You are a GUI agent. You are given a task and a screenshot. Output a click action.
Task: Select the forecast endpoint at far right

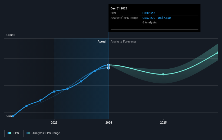point(217,53)
